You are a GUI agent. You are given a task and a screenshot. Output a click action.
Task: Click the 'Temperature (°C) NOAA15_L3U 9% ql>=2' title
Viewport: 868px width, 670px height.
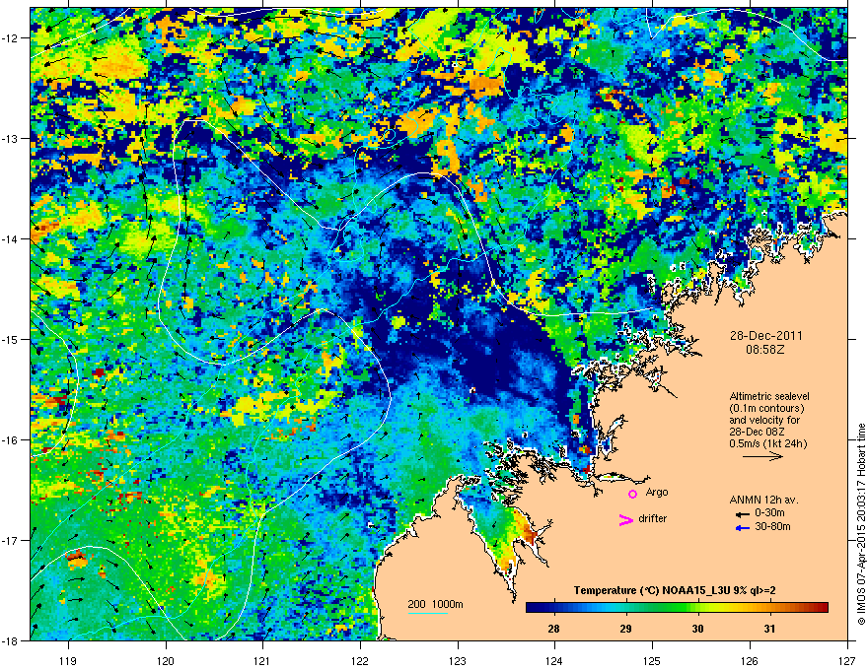[675, 590]
